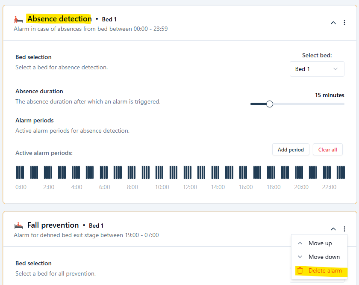359x285 pixels.
Task: Click the alarm period block at 12:00
Action: tap(187, 172)
